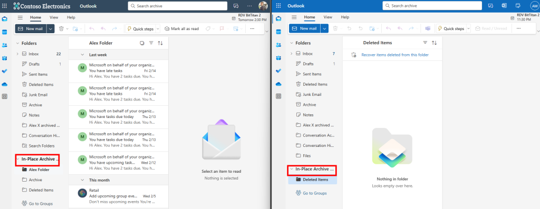Open Quick steps dropdown arrow in right window
Viewport: 540px width, 209px height.
click(468, 28)
